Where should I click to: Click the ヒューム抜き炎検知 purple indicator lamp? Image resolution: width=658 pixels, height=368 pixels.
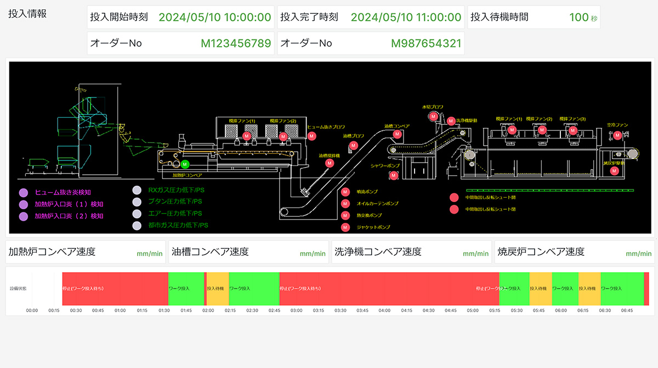point(23,193)
